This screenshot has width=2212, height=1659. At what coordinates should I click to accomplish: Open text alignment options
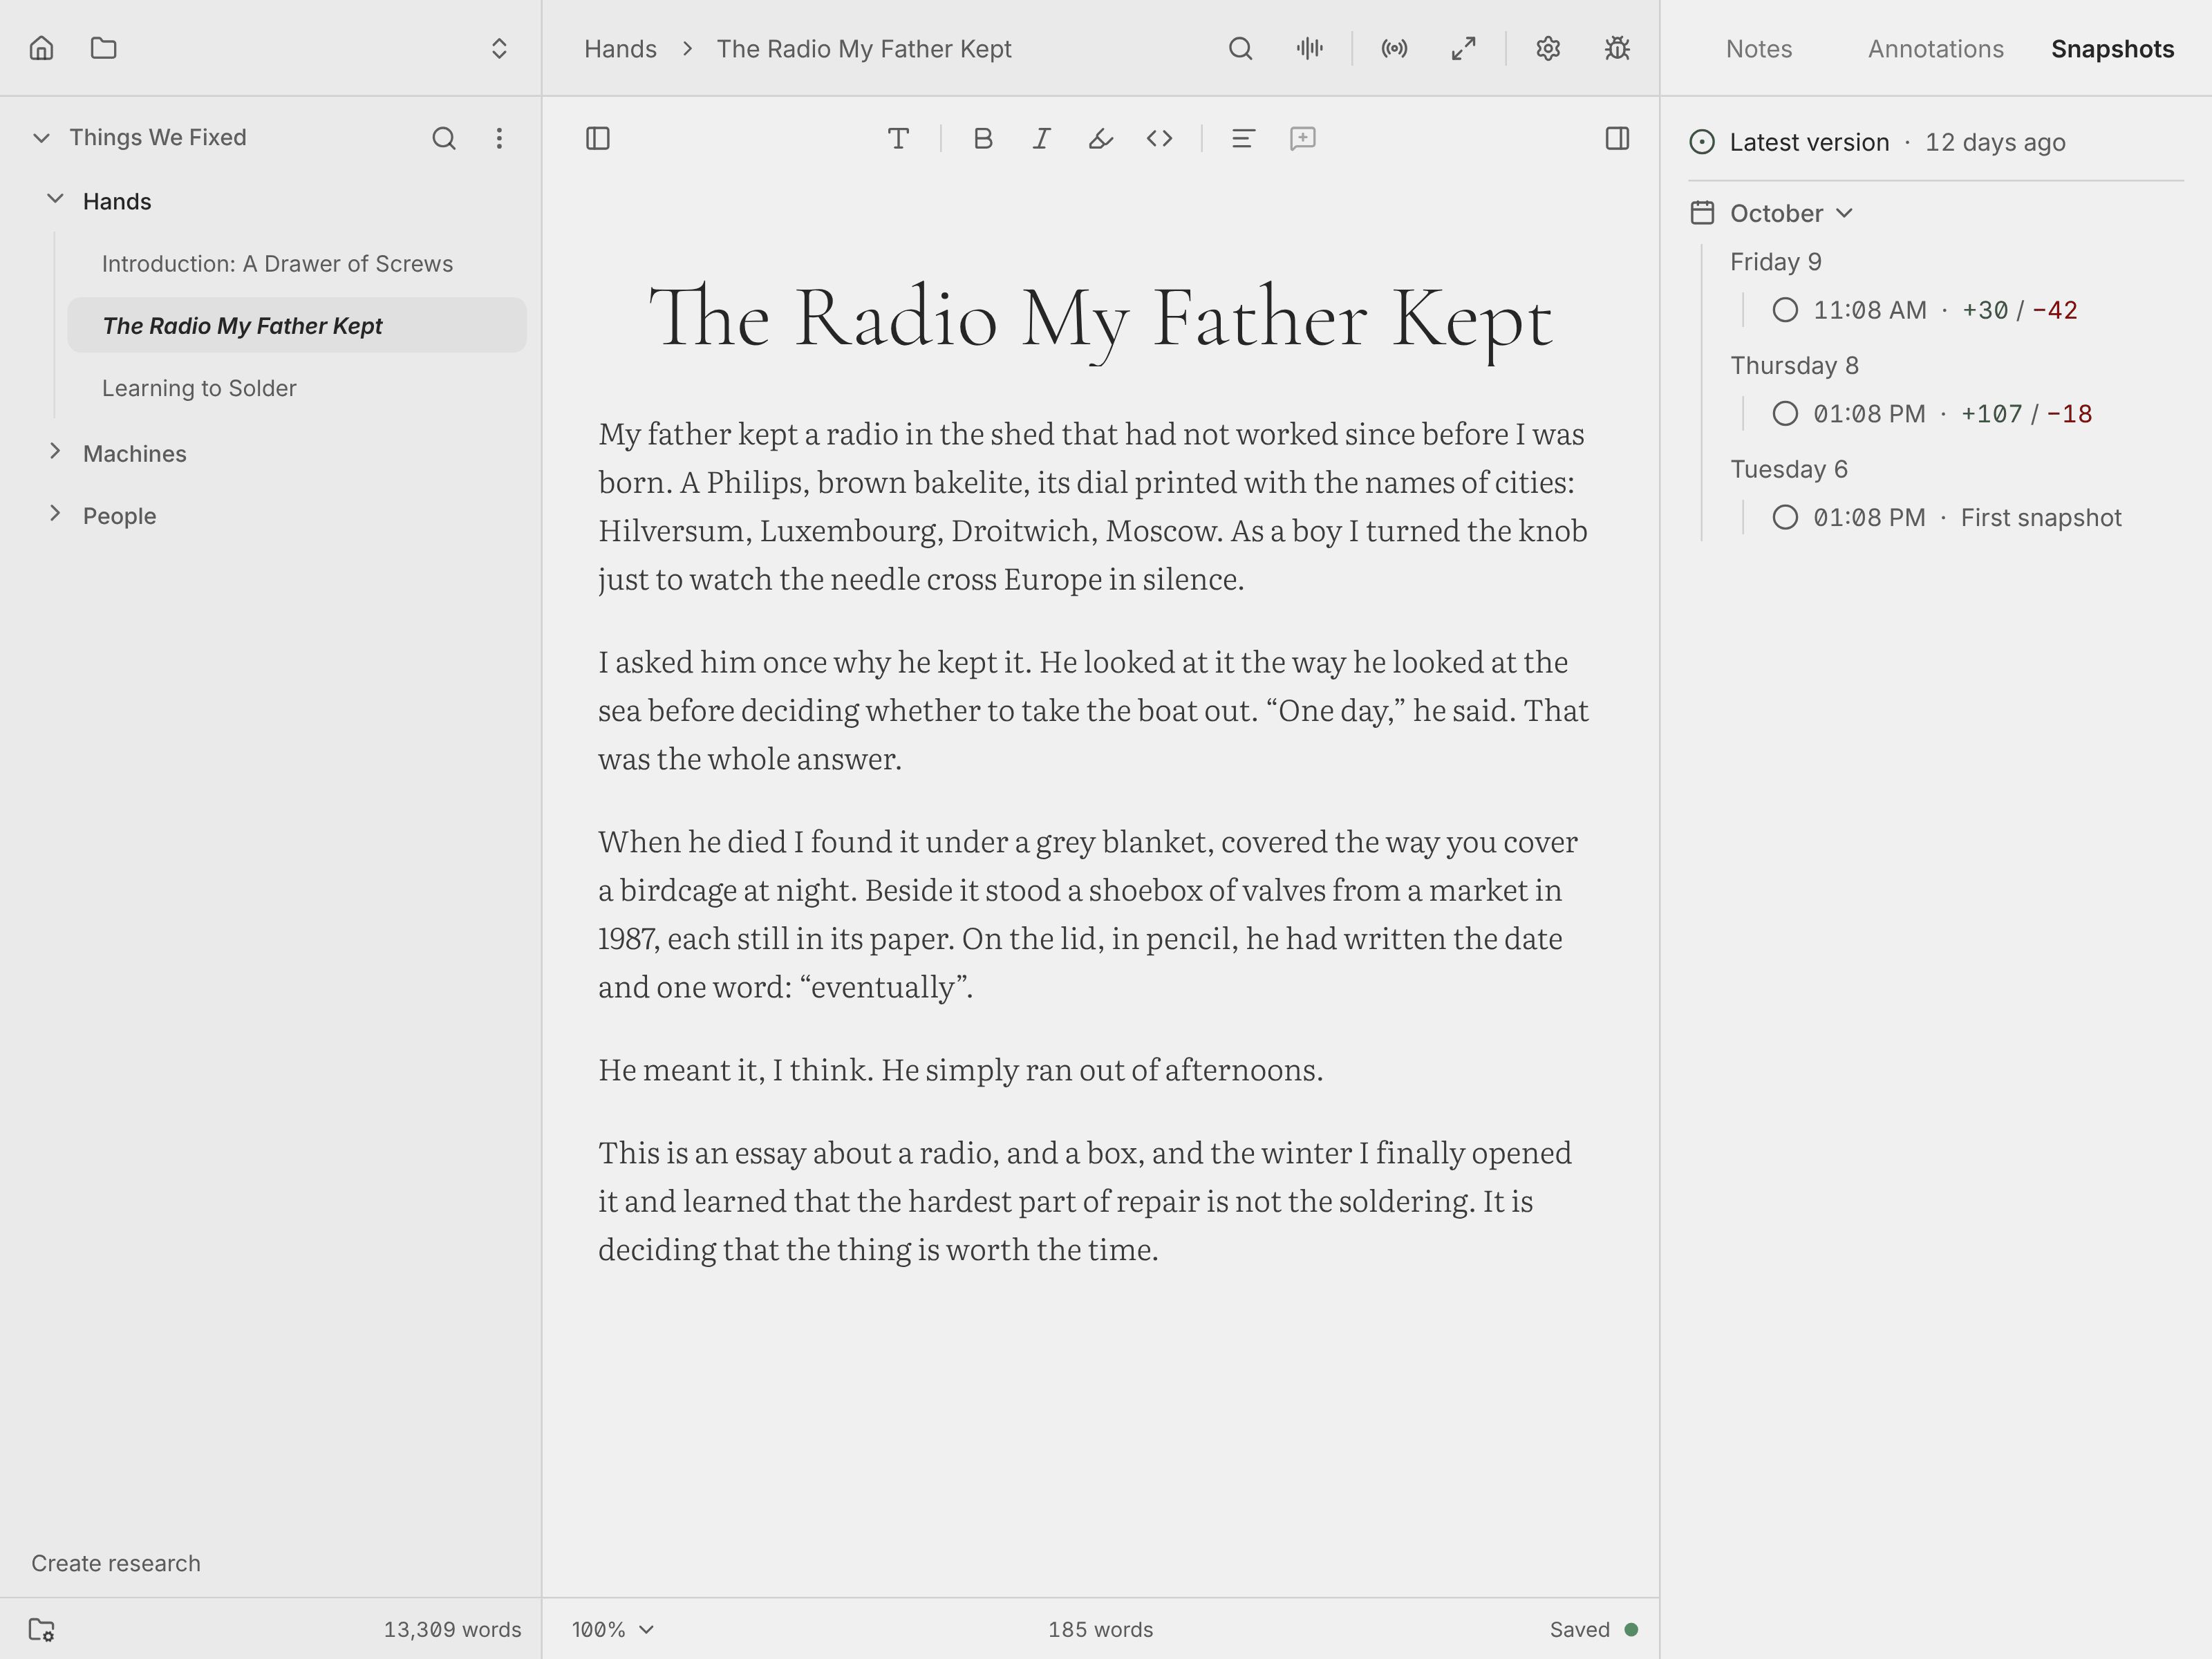click(1243, 138)
